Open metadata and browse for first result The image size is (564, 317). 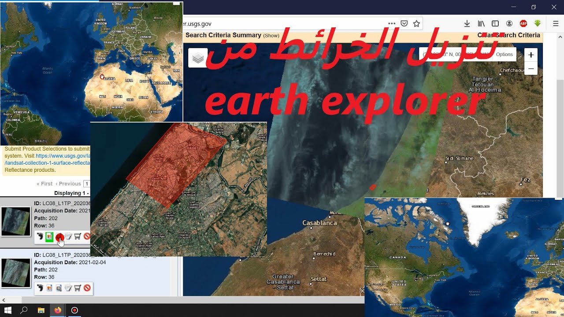point(68,236)
